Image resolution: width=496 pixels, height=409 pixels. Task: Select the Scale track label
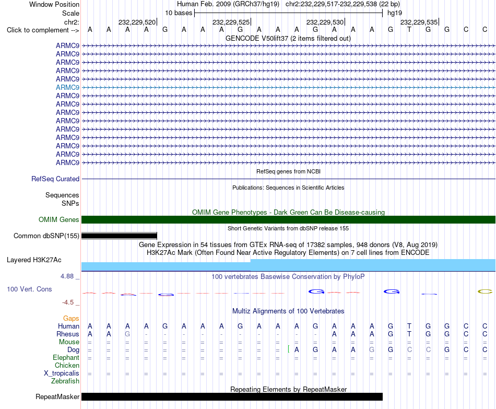pos(70,13)
